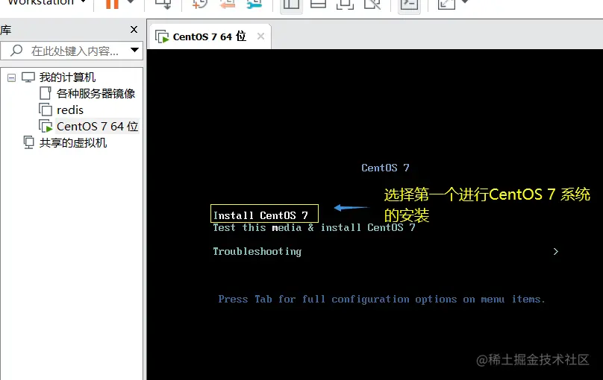Select the 各种服务器镜像 folder
Viewport: 603px width, 380px height.
[96, 93]
